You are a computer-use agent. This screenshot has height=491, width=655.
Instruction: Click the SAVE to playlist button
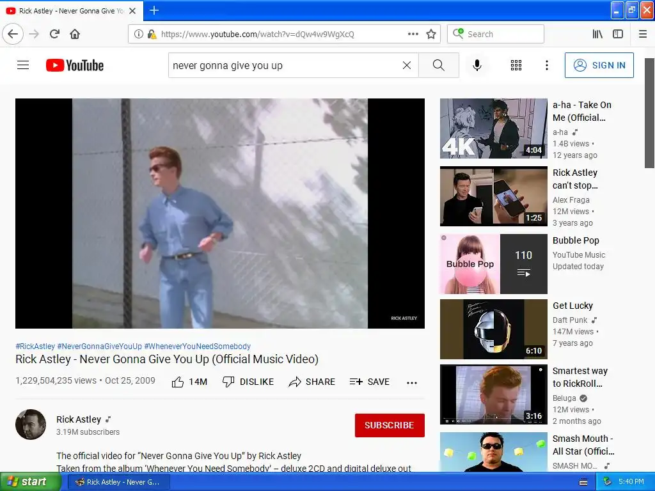370,382
